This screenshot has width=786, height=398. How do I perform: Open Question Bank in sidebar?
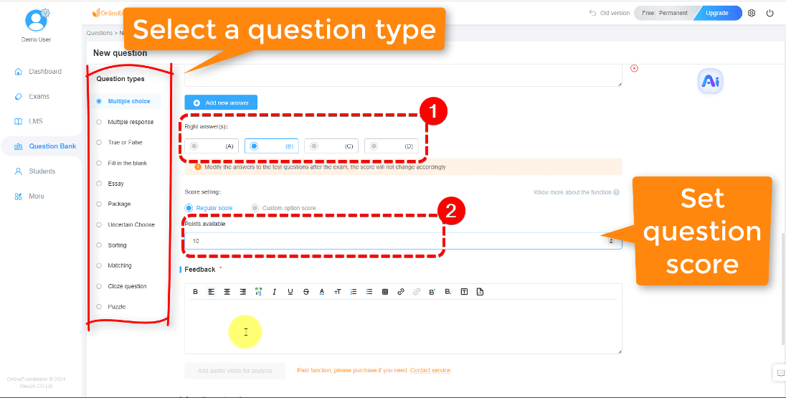point(52,146)
